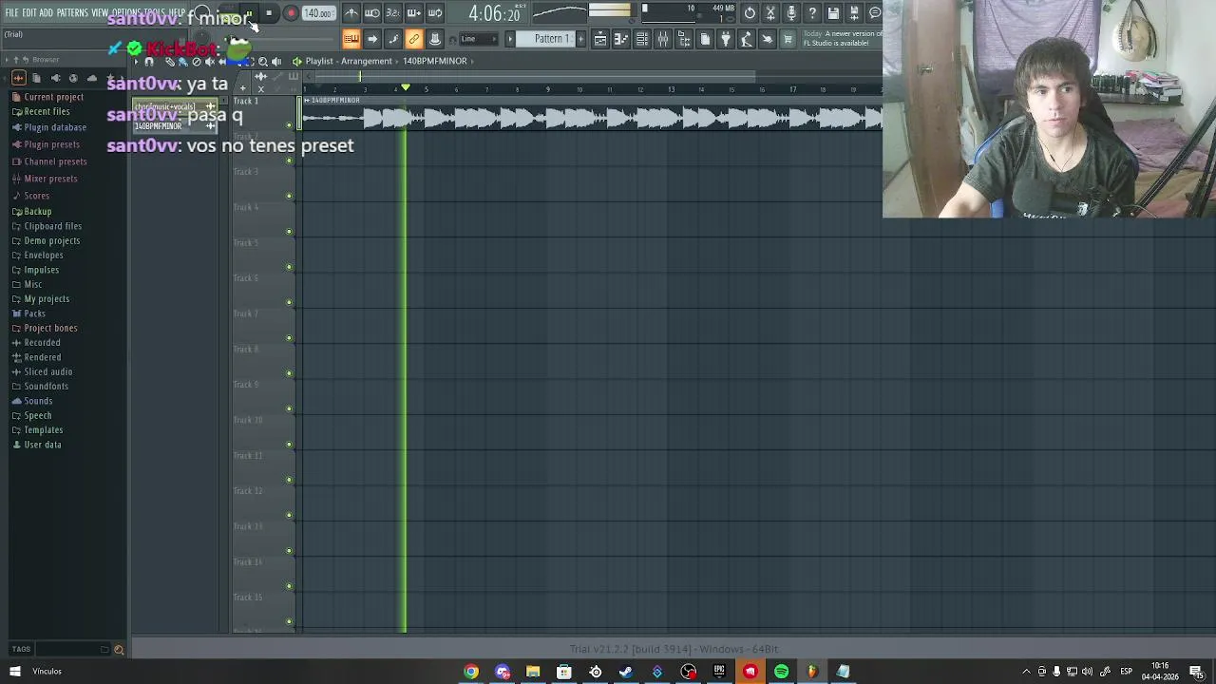Open the FILE menu

pos(12,13)
